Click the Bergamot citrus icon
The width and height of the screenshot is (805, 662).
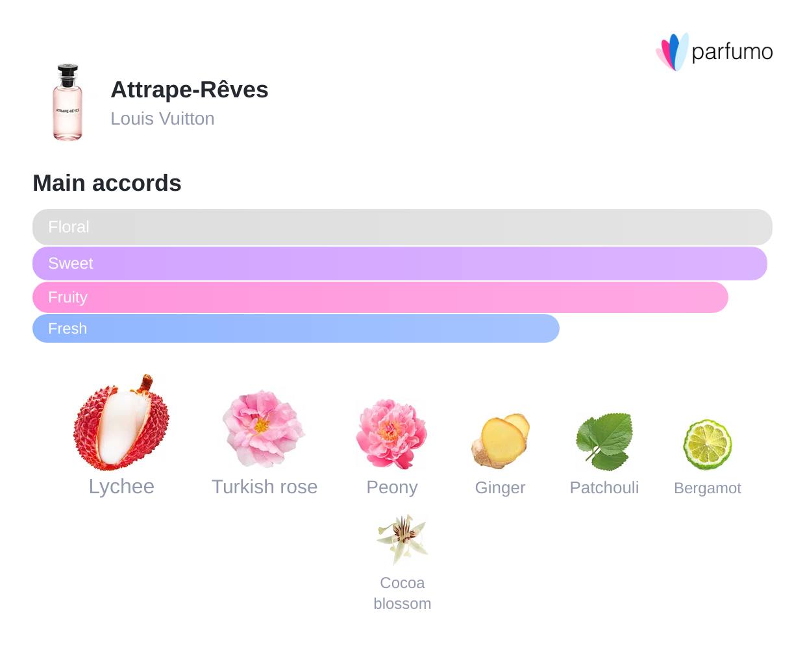point(708,445)
